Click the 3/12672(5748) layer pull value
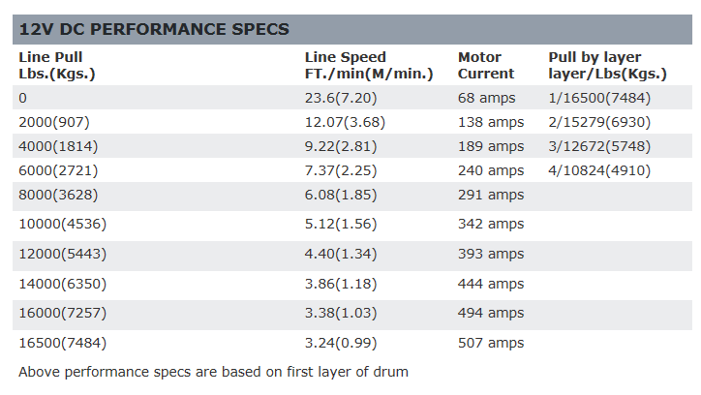The width and height of the screenshot is (701, 395). [599, 146]
